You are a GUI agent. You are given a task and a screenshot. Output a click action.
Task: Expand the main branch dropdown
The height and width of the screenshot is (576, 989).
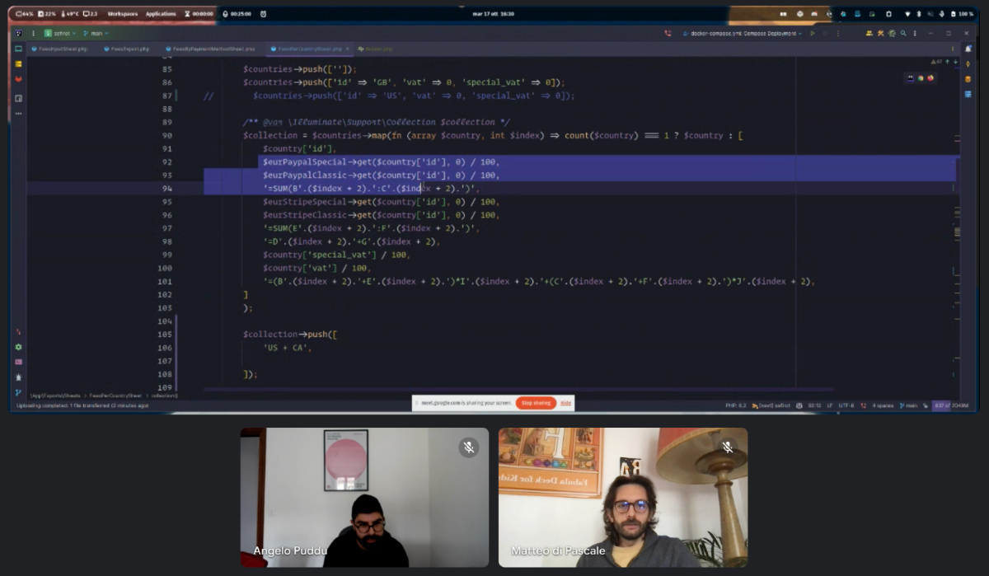(96, 34)
